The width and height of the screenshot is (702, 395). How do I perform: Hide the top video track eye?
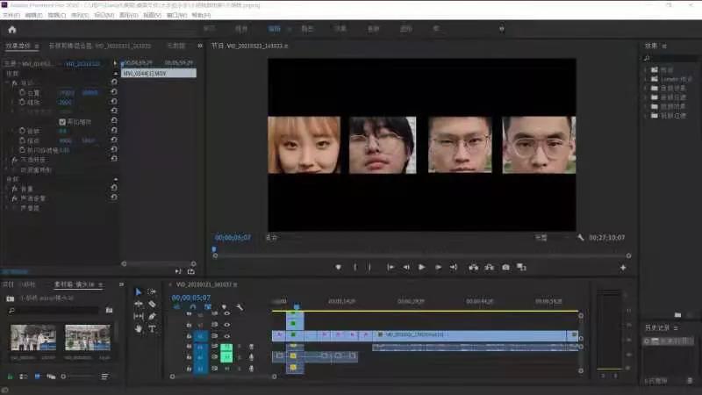coord(226,312)
